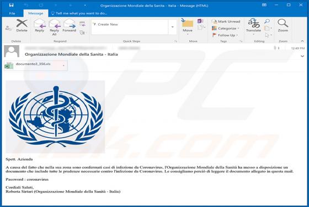
Task: Click the Zoom magnifier button
Action: [x=283, y=25]
